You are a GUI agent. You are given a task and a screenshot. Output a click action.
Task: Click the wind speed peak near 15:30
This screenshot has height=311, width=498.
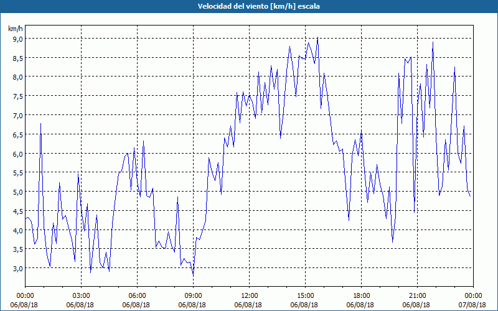coord(317,37)
